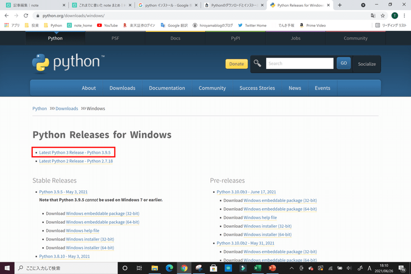Open the Documentation menu
The image size is (411, 274).
pos(167,88)
